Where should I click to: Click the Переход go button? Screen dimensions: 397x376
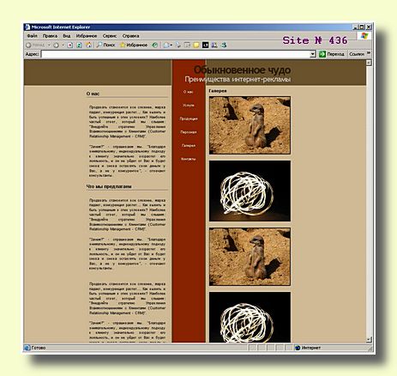pyautogui.click(x=332, y=54)
